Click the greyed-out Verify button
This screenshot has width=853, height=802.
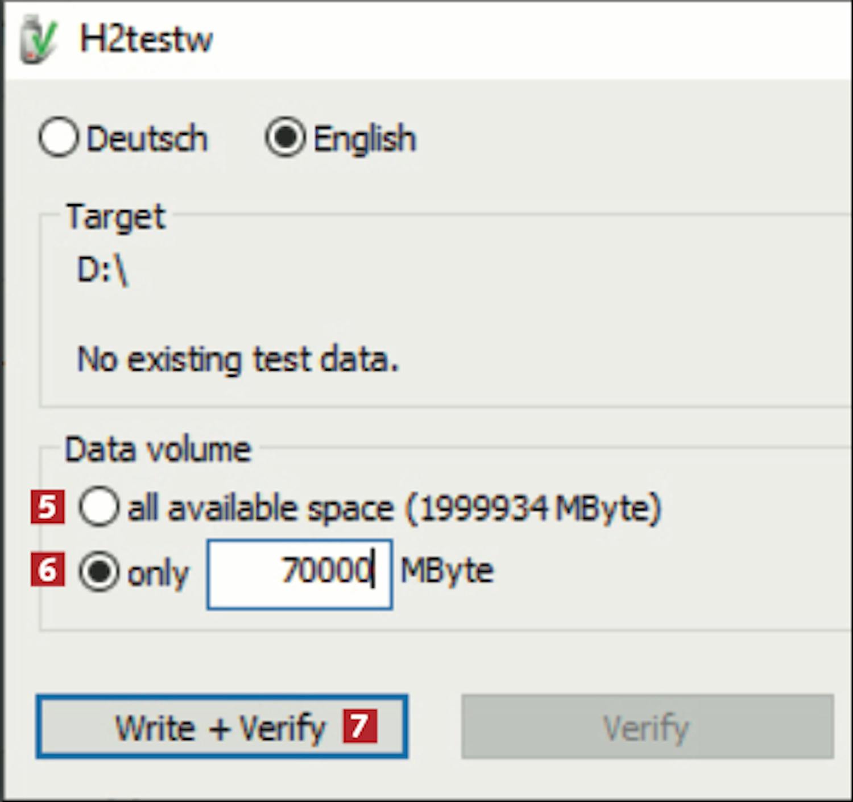tap(647, 726)
